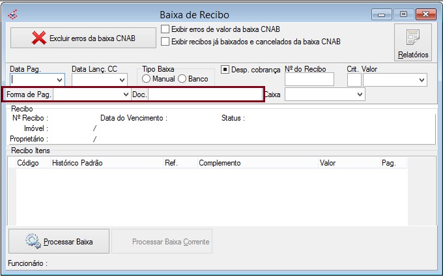Click the small Crit. code box
Screen dimensions: 443x277
354,80
